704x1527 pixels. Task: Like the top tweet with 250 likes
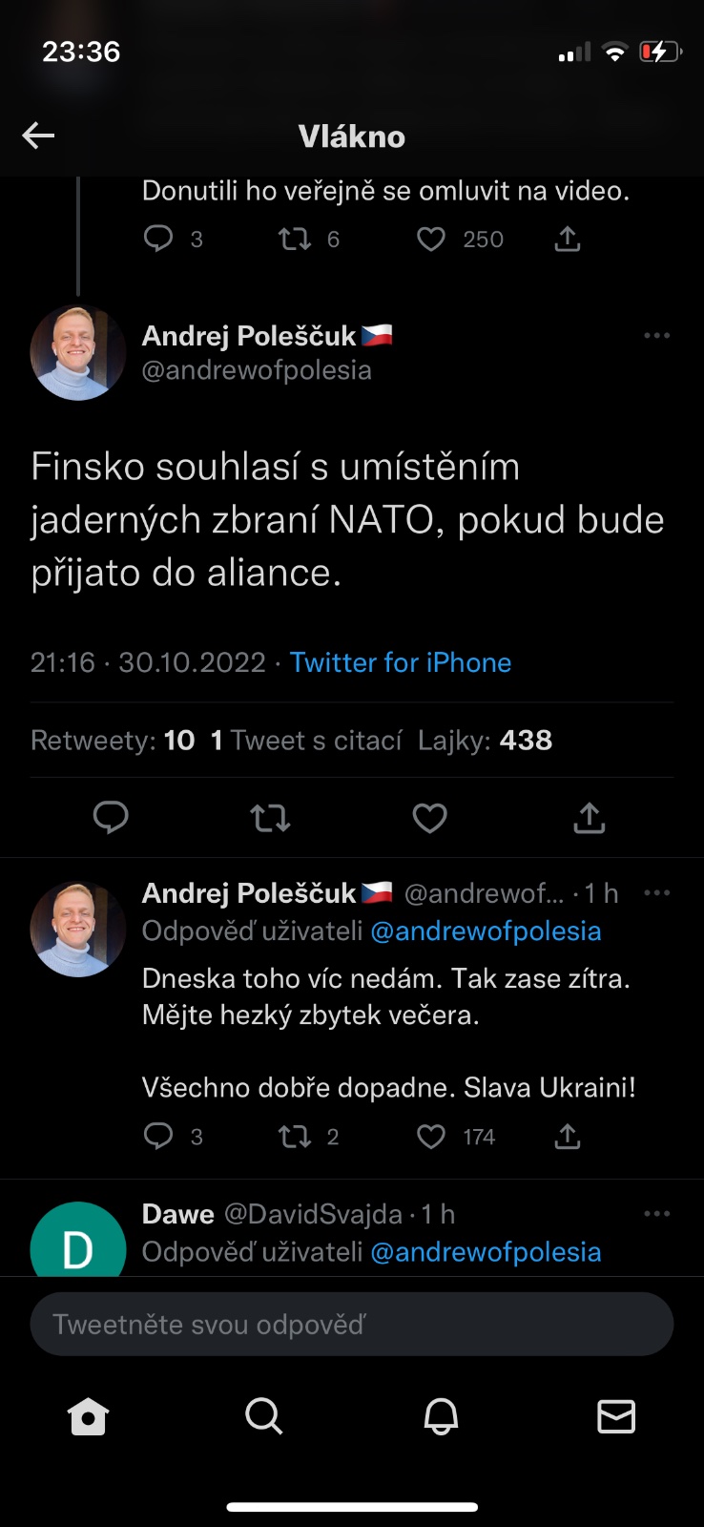click(431, 239)
